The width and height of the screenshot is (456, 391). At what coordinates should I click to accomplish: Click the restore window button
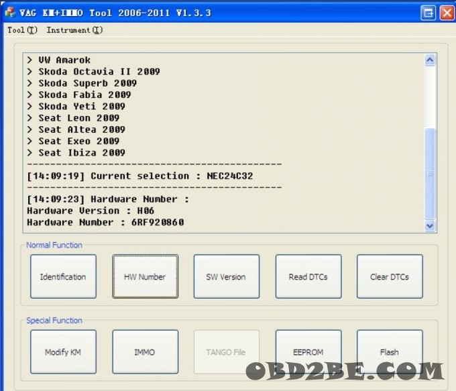coord(428,13)
